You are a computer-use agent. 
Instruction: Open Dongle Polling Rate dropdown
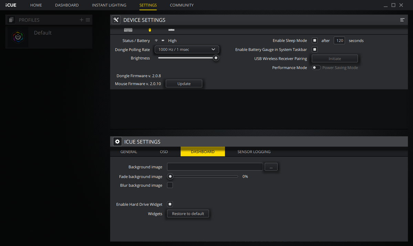(187, 50)
